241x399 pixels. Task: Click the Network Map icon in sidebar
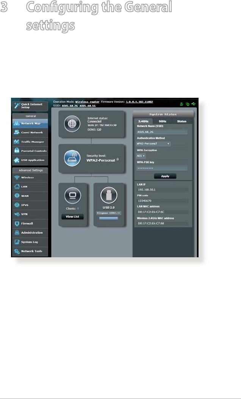[17, 124]
